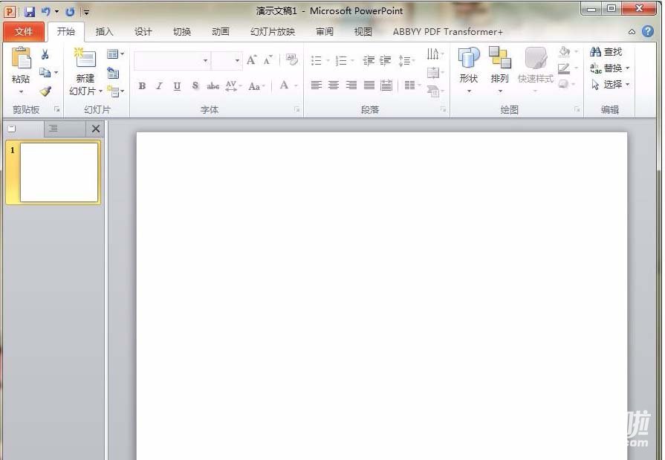Toggle center alignment for the paragraph
665x460 pixels.
point(334,85)
